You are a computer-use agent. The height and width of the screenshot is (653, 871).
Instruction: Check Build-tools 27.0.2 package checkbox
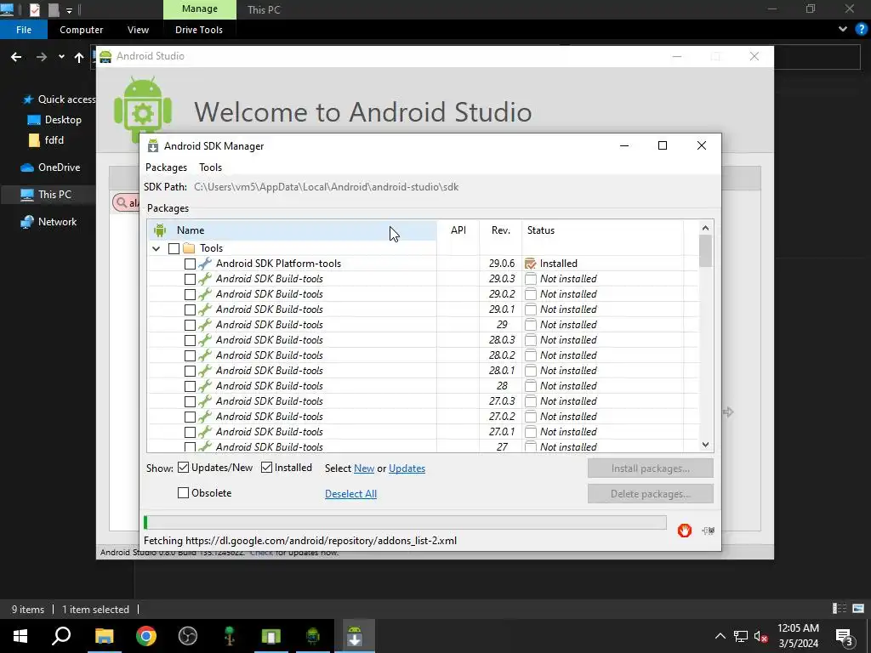190,417
